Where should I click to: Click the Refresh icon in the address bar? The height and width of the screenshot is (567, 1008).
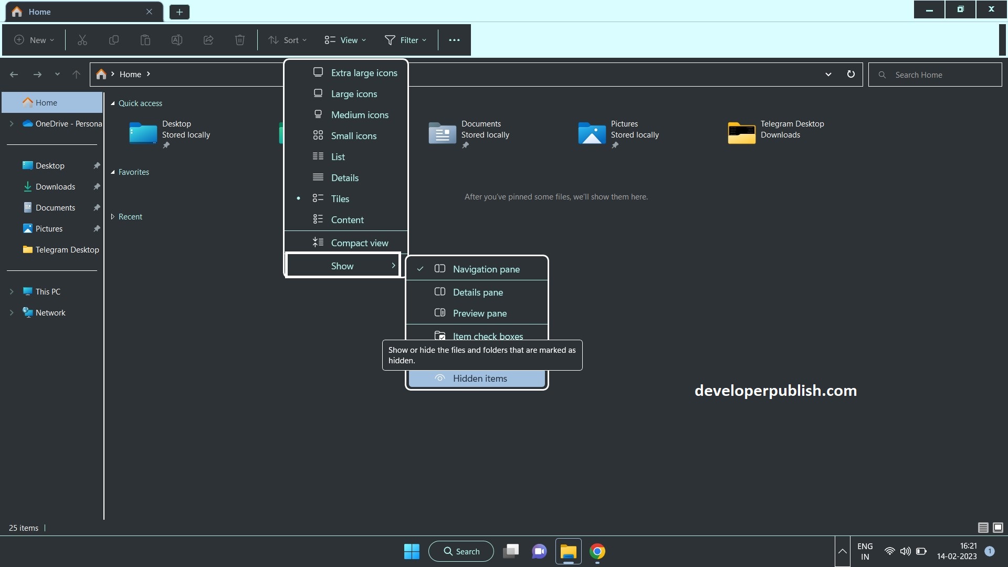pos(851,74)
